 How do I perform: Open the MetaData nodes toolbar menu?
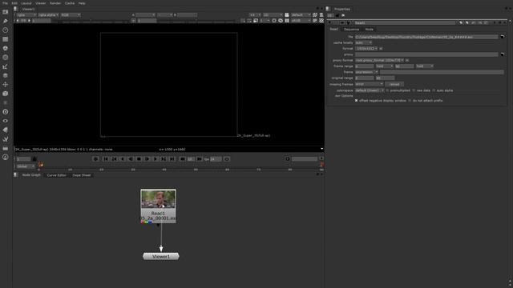point(6,130)
